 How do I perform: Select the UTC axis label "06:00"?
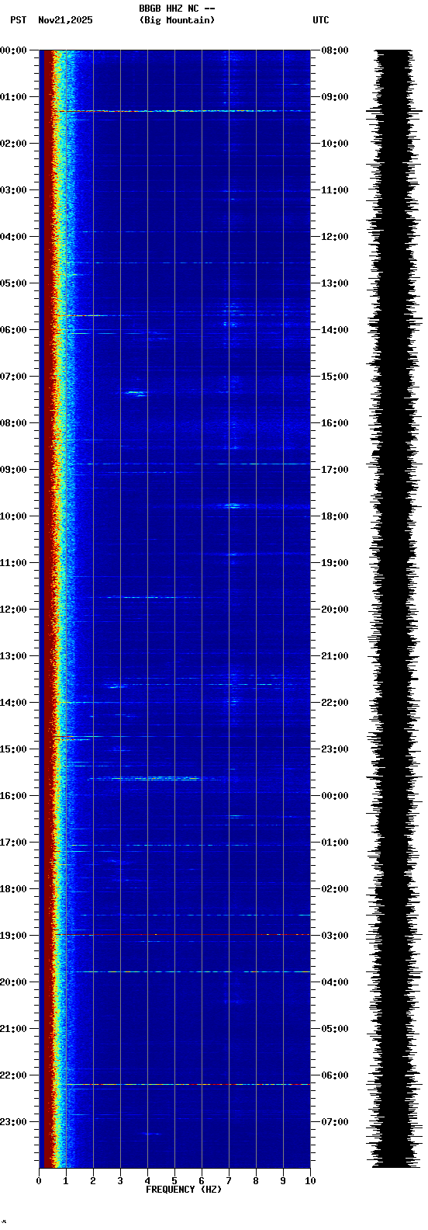pos(335,1075)
